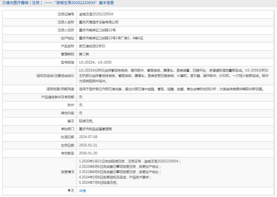This screenshot has height=197, width=277.
Task: Click the 注册人住所 label
Action: point(66,30)
